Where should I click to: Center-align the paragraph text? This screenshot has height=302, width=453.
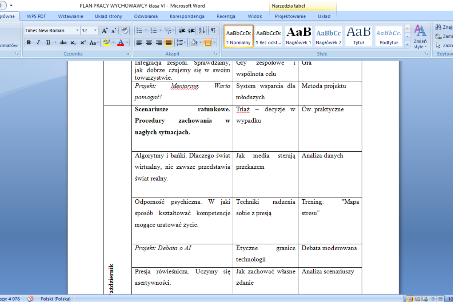pyautogui.click(x=149, y=43)
